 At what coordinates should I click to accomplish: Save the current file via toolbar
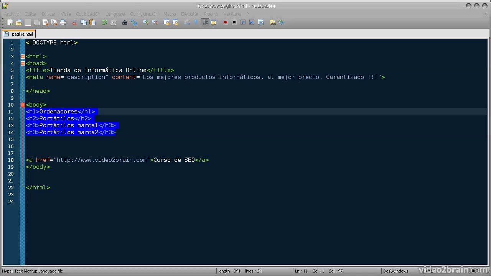tap(28, 23)
